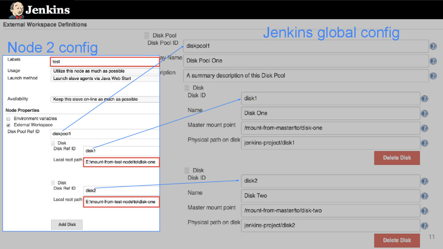Open help for Disk Pool One display name
Screen dimensions: 443x249
pyautogui.click(x=433, y=61)
